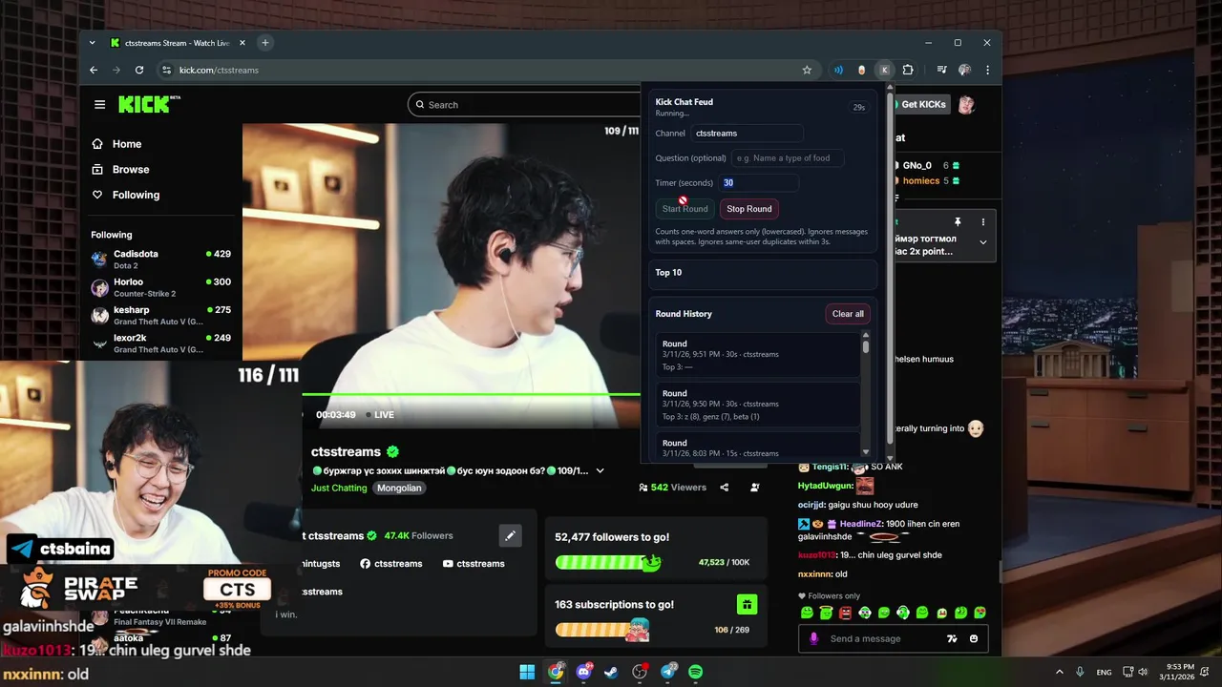
Task: Click Clear all in Round History
Action: pos(848,314)
